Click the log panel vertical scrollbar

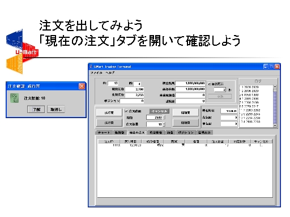tap(275, 106)
